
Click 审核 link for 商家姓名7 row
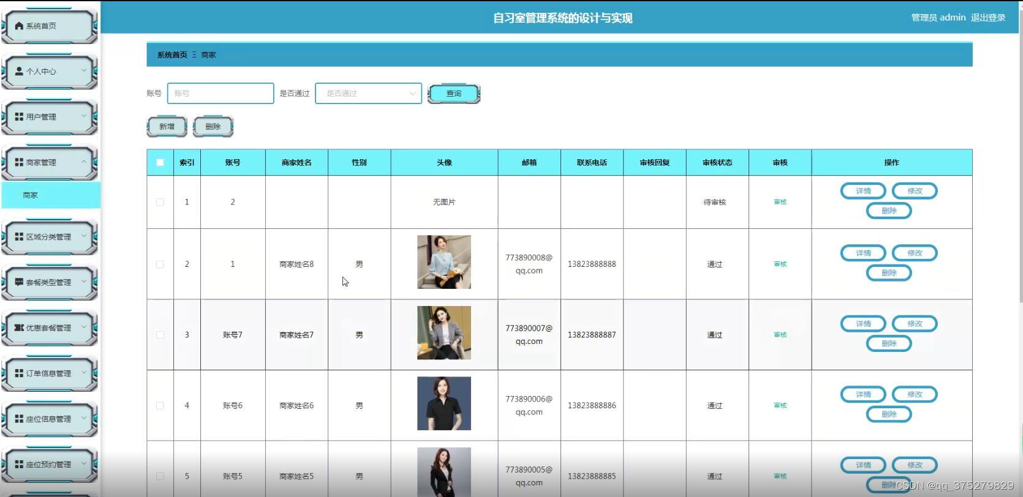780,335
